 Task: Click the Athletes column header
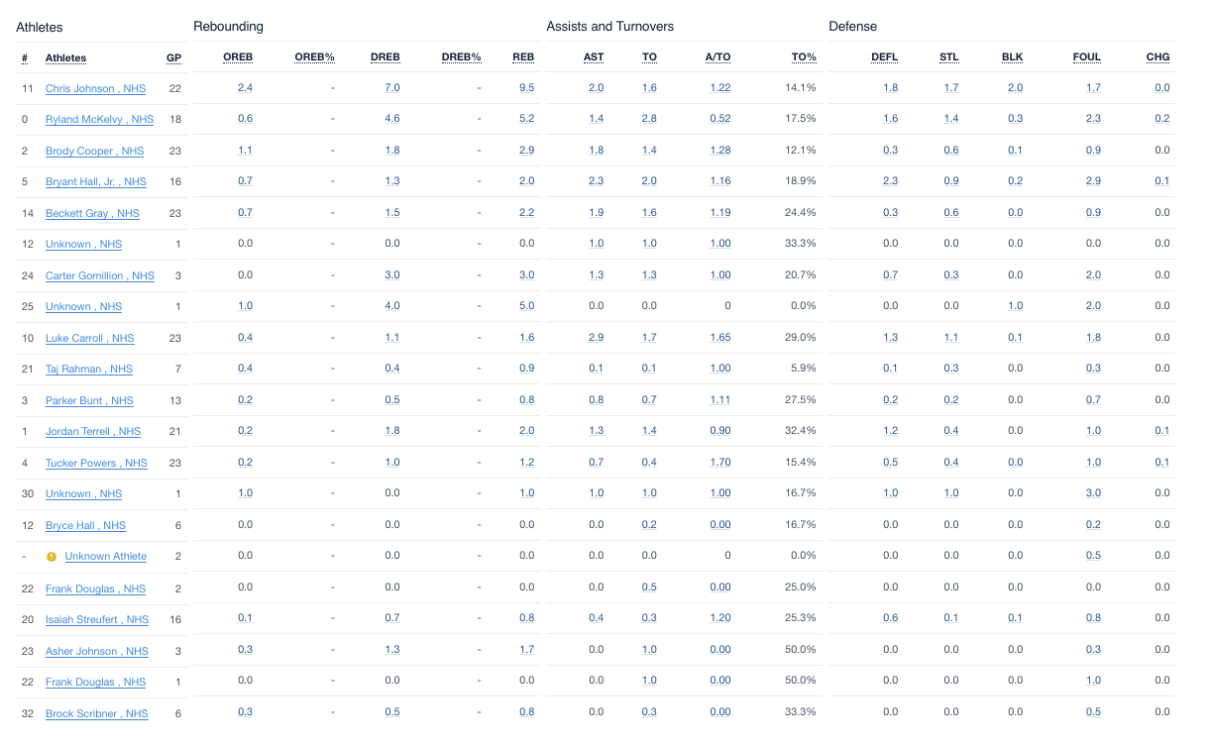tap(65, 57)
